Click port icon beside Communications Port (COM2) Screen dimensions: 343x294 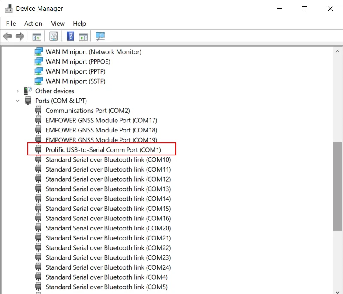point(38,111)
